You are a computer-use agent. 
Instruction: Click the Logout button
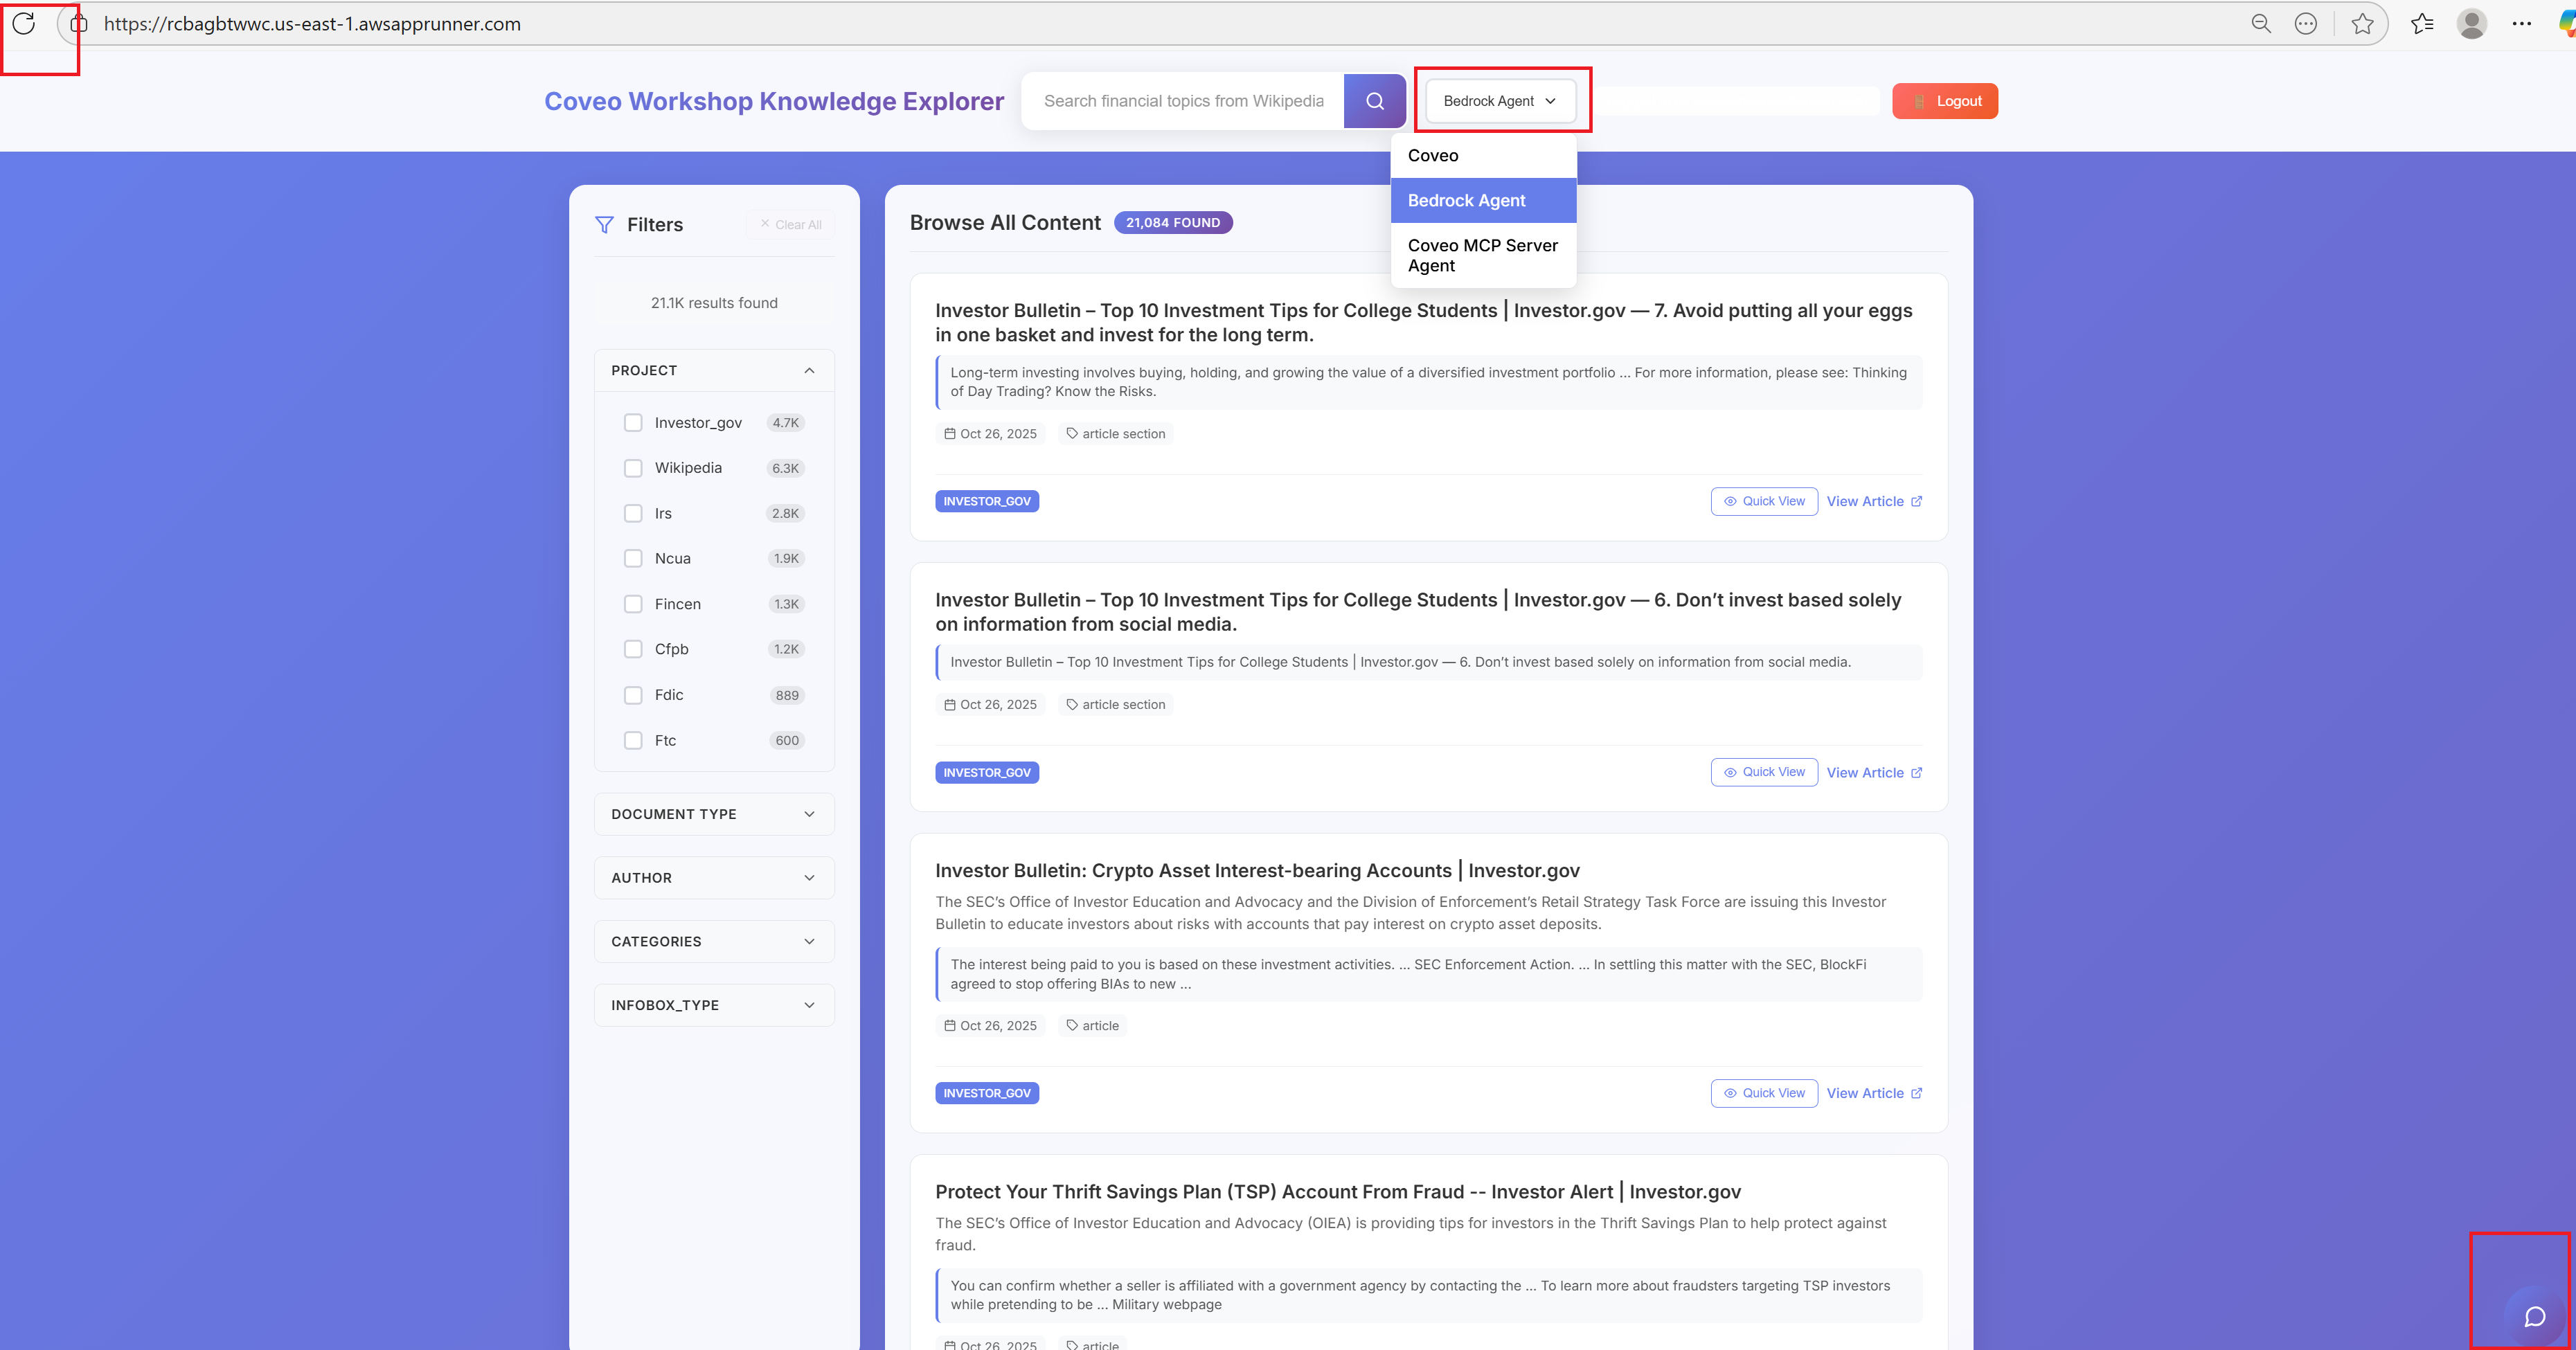point(1944,100)
